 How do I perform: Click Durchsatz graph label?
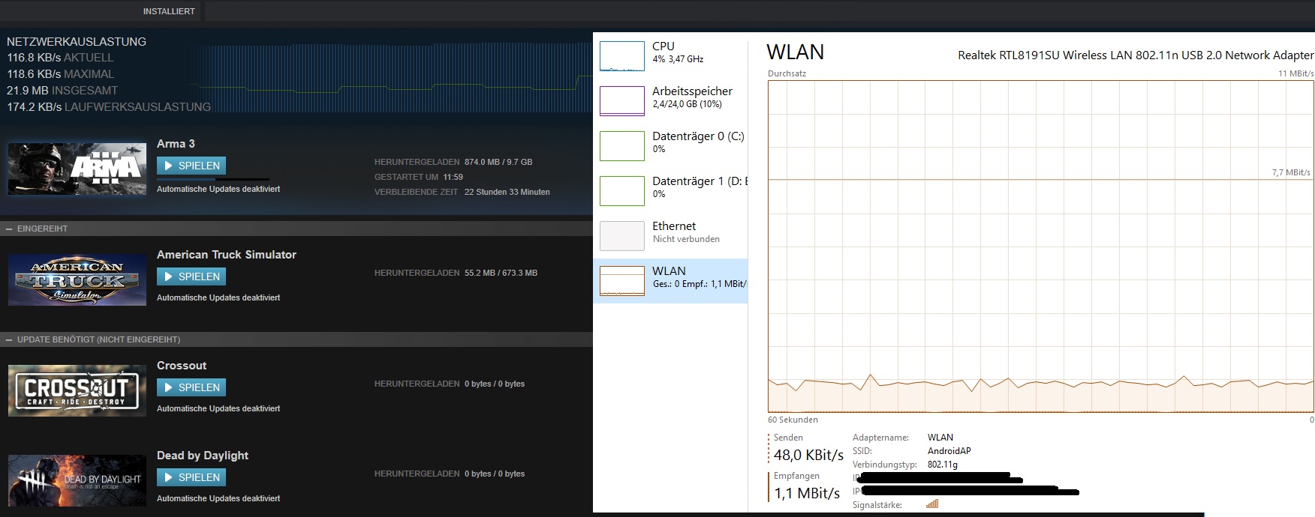coord(787,73)
